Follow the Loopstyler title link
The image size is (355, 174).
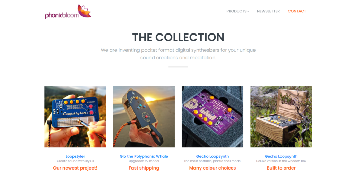click(x=75, y=156)
